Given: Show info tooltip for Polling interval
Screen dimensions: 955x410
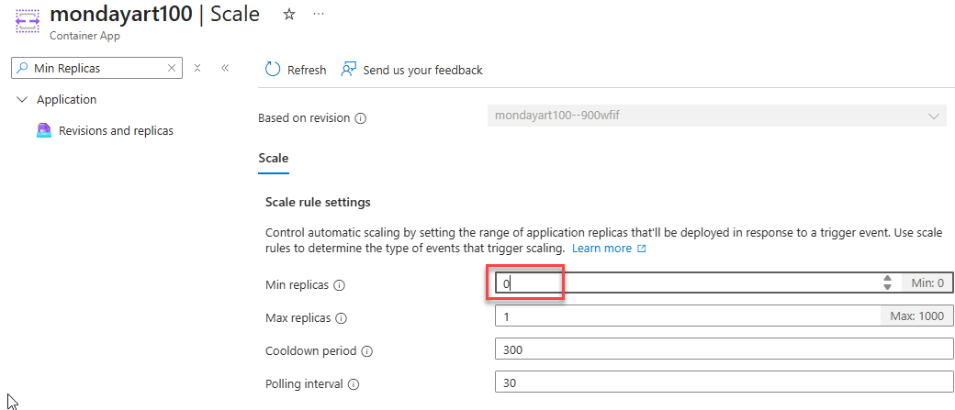Looking at the screenshot, I should (354, 384).
